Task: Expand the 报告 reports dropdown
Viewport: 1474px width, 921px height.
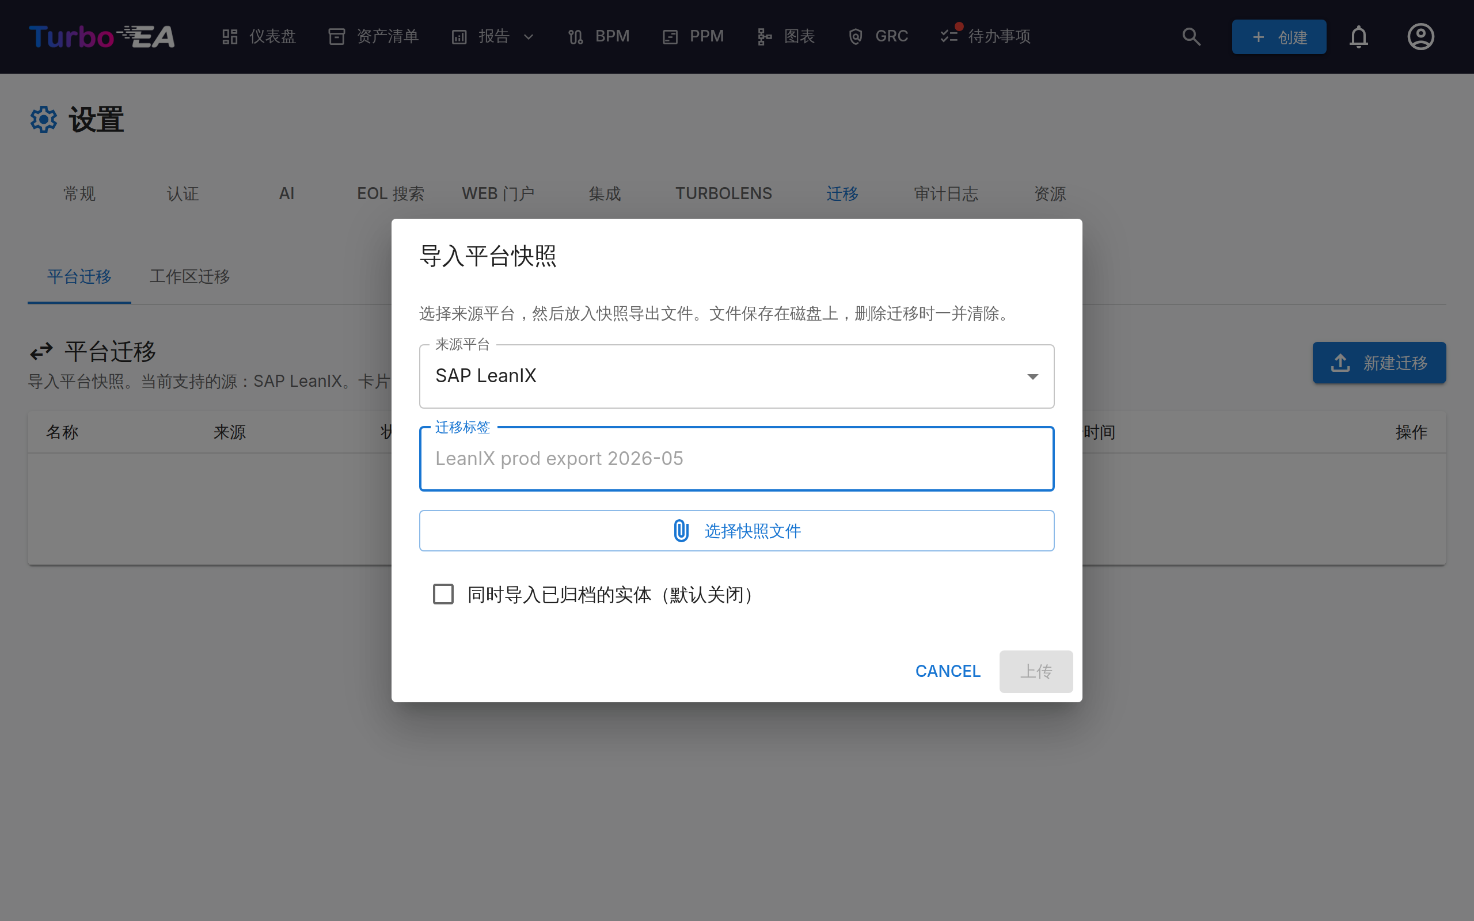Action: click(x=493, y=36)
